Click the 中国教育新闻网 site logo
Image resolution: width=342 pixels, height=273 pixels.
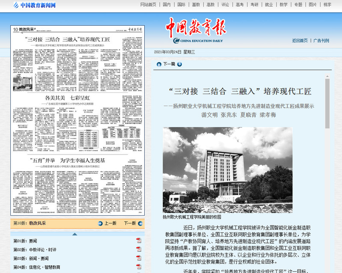pos(34,6)
